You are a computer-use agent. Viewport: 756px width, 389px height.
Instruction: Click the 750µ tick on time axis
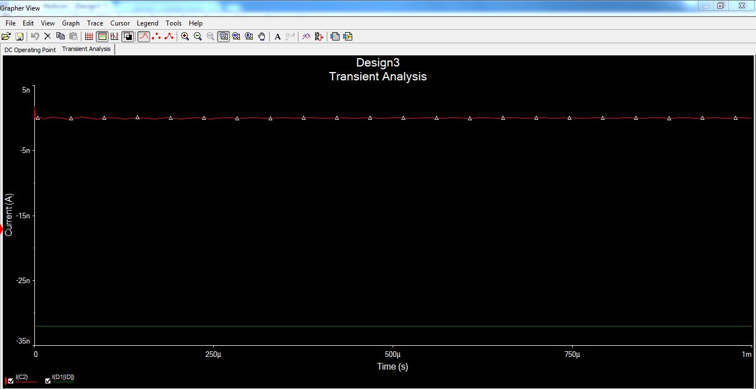coord(572,355)
